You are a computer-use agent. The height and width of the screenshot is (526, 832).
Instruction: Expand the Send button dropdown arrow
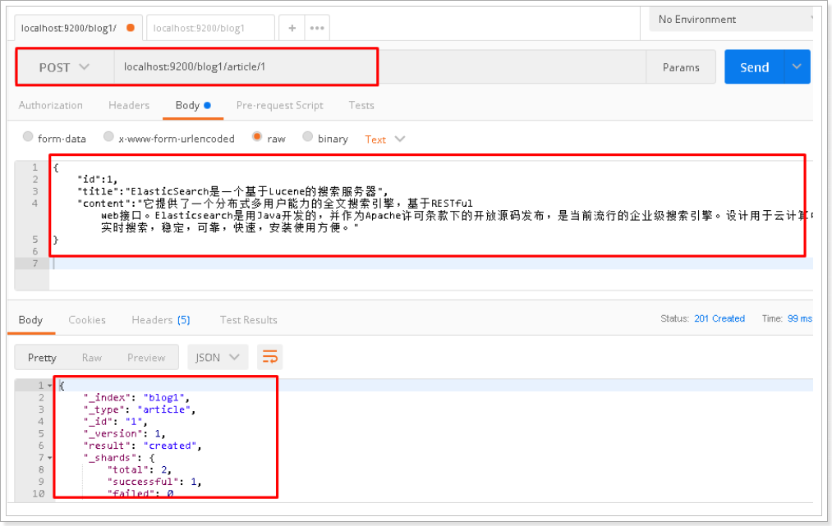[797, 66]
